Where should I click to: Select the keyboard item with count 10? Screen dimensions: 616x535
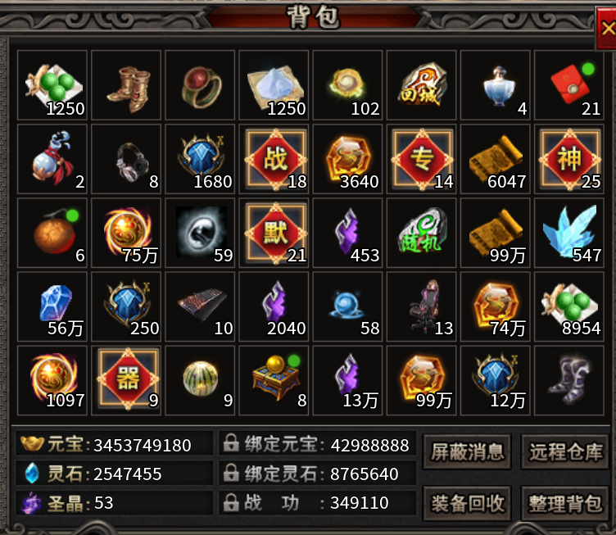pos(200,306)
